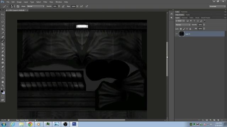227x127 pixels.
Task: Open brush Opacity slider arrow
Action: point(59,6)
